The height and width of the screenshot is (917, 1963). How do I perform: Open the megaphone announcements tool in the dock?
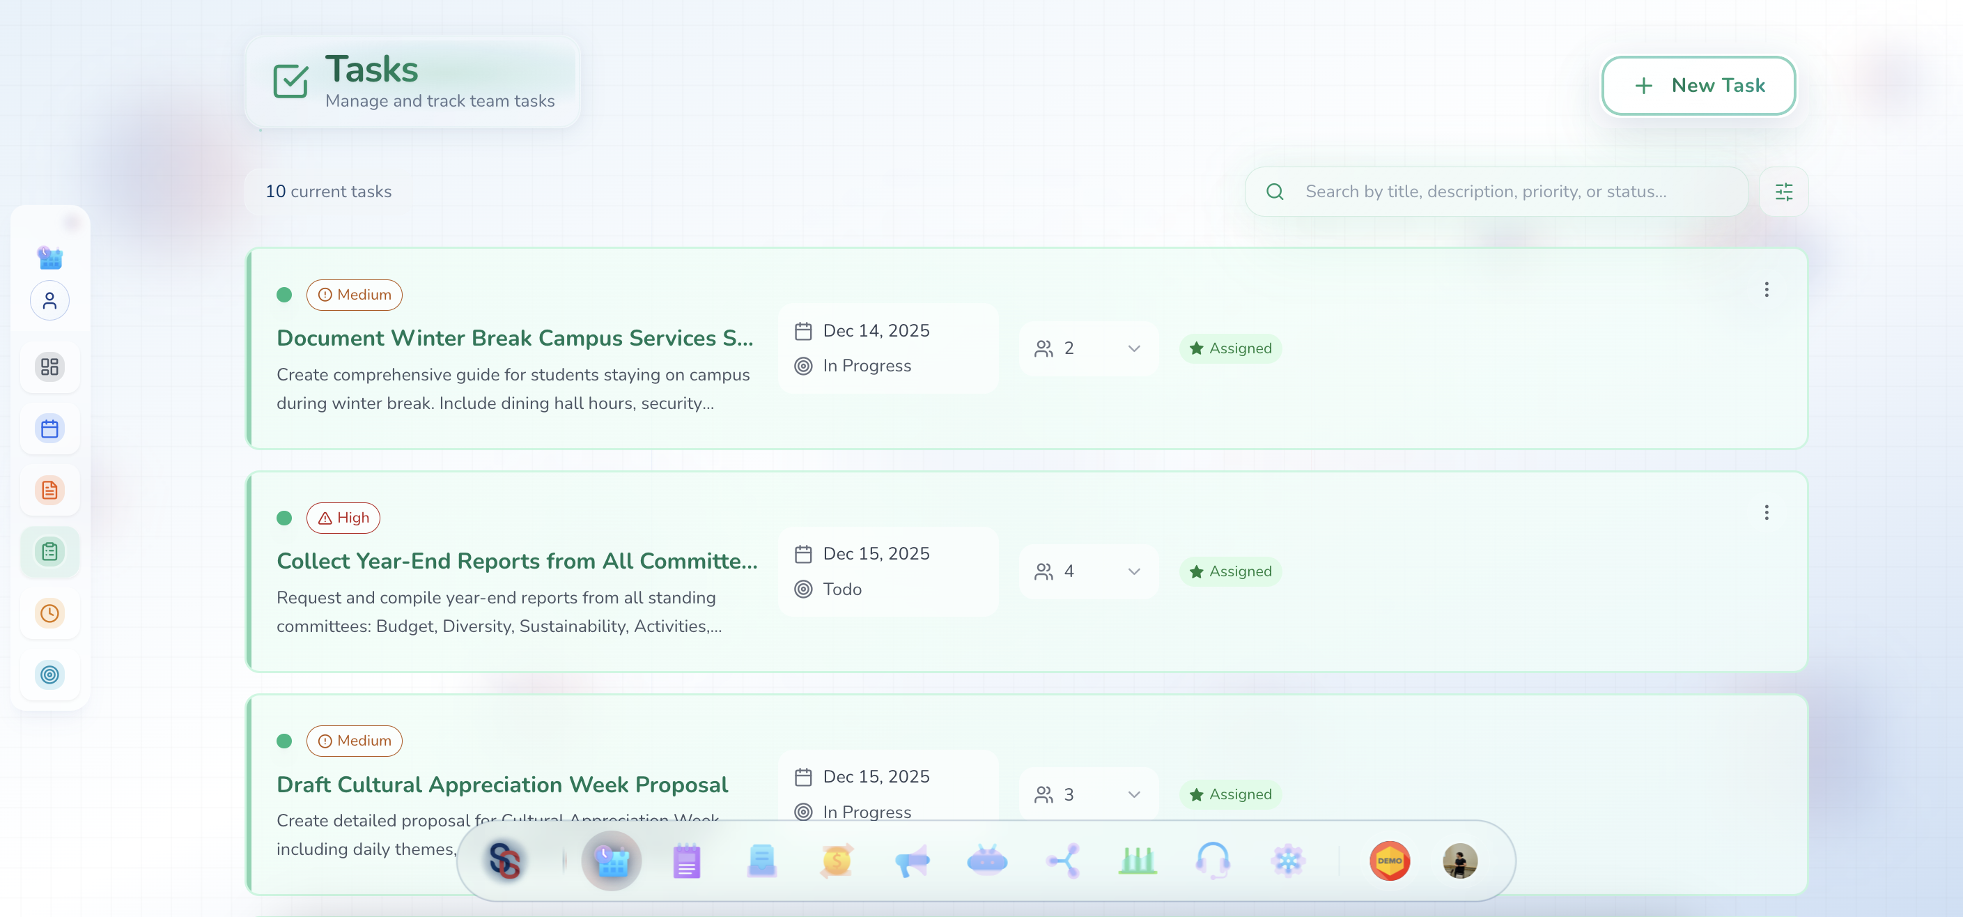(x=912, y=861)
